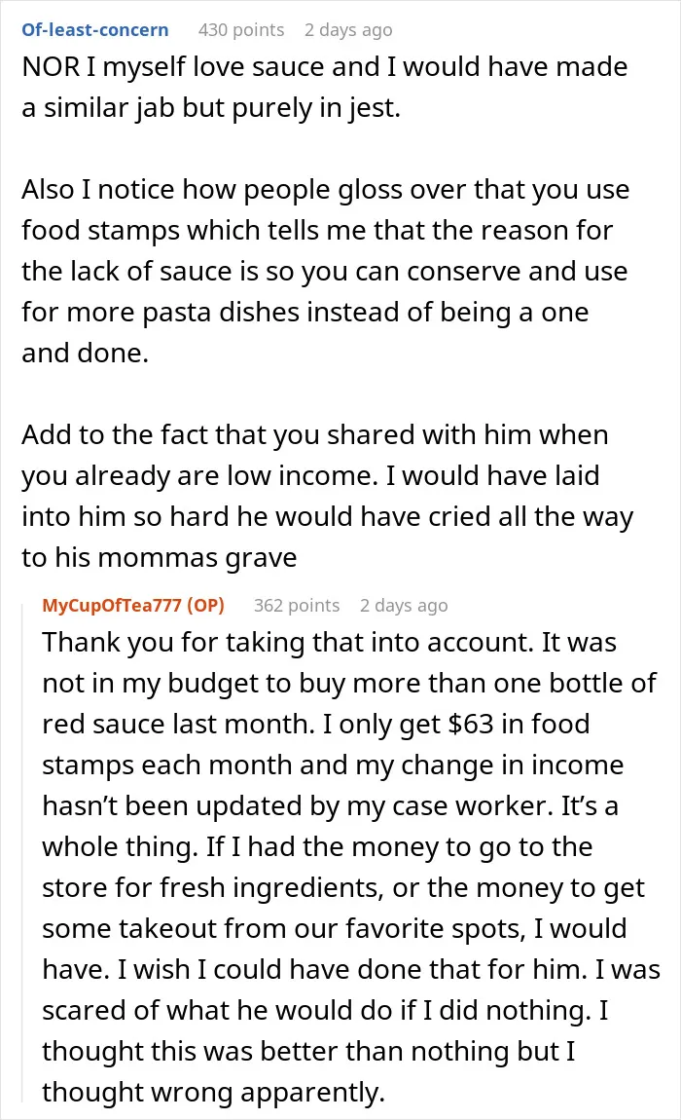The image size is (681, 1120).
Task: Click the 430 points score
Action: coord(241,30)
